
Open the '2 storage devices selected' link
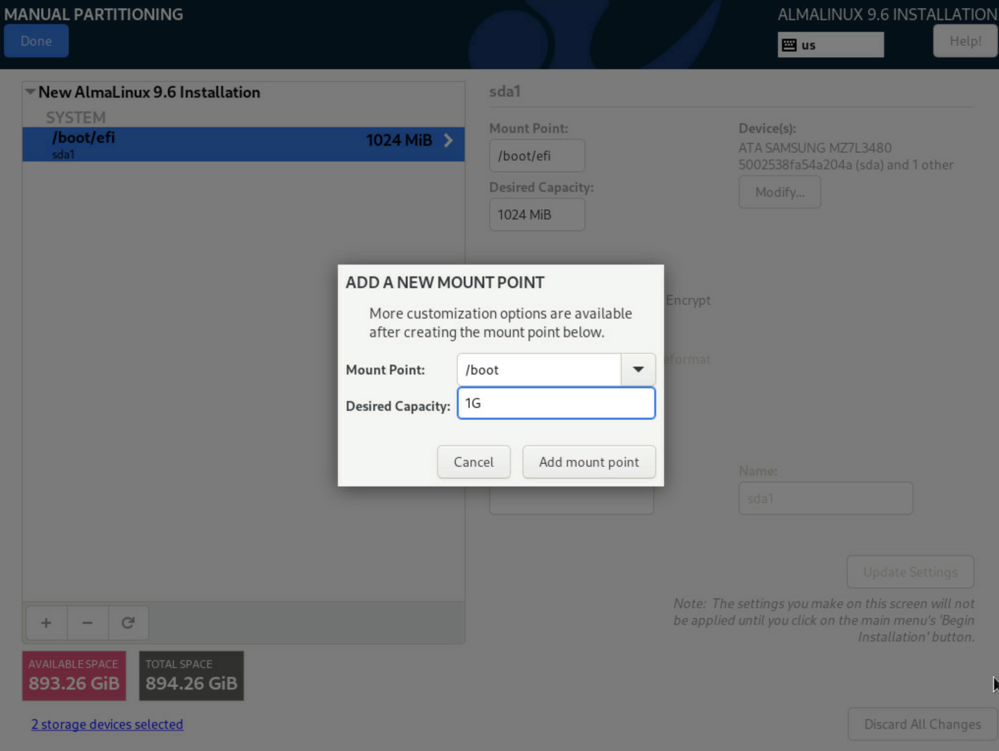[x=107, y=724]
